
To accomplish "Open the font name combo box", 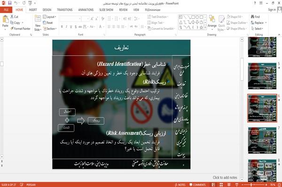I will (70, 18).
